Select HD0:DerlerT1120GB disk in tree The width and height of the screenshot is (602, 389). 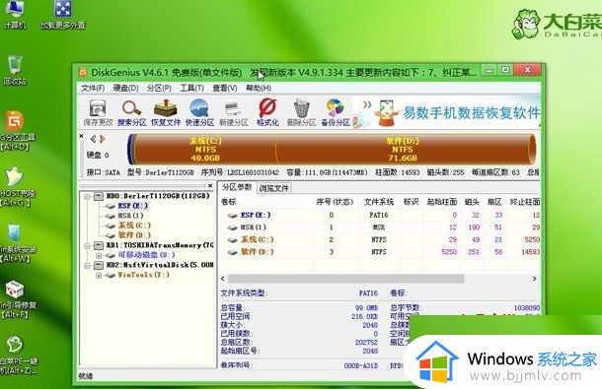pos(158,196)
